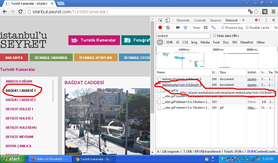Switch to large request rows view
The width and height of the screenshot is (278, 163).
point(206,27)
